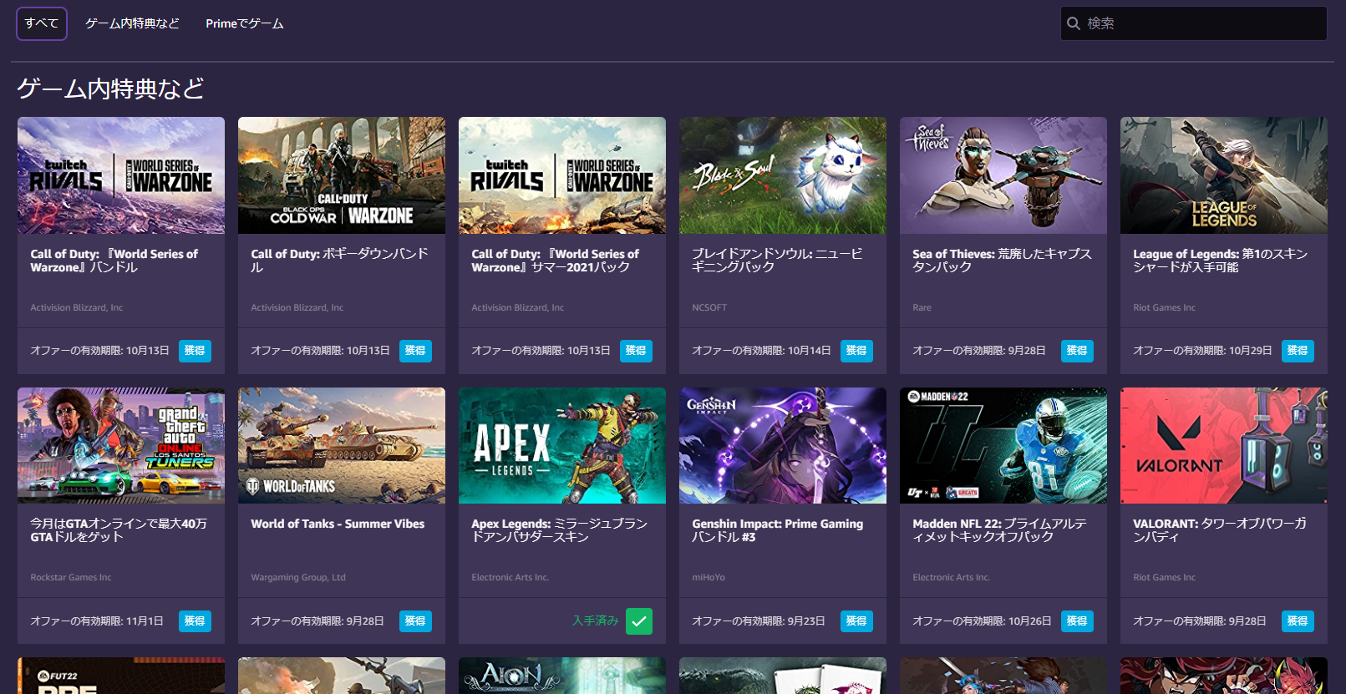The height and width of the screenshot is (694, 1346).
Task: Click Rockstar Games Inc publisher text
Action: [x=71, y=577]
